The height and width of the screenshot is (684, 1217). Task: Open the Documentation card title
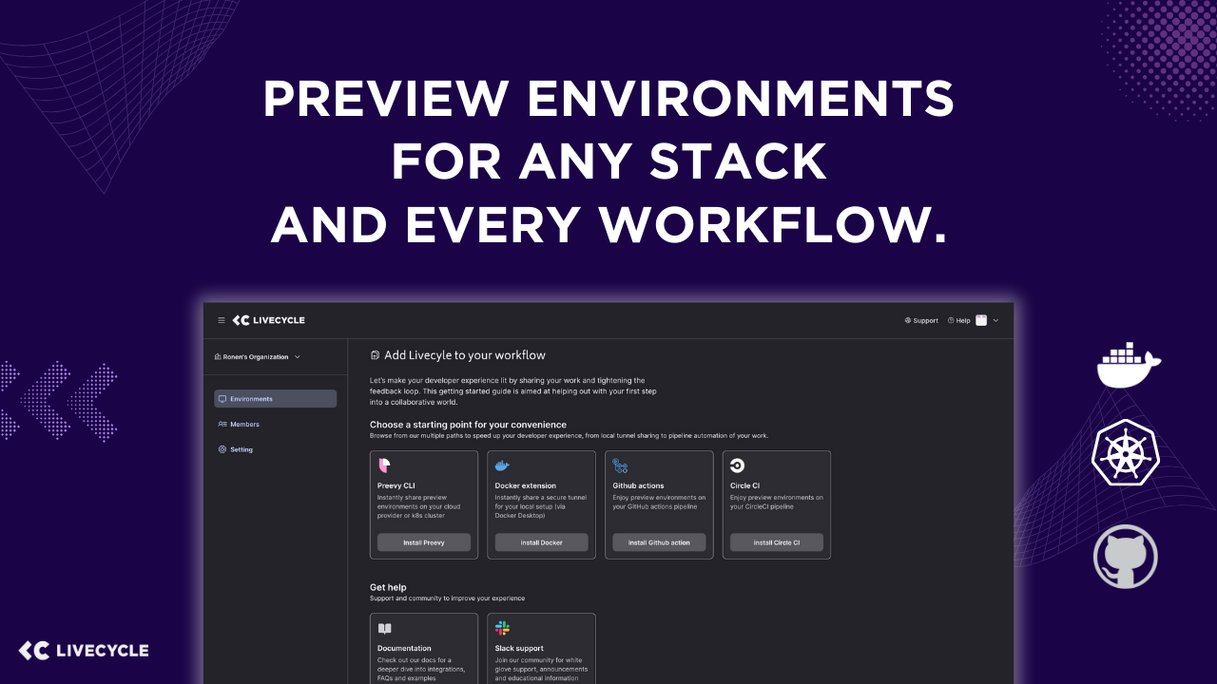(404, 648)
